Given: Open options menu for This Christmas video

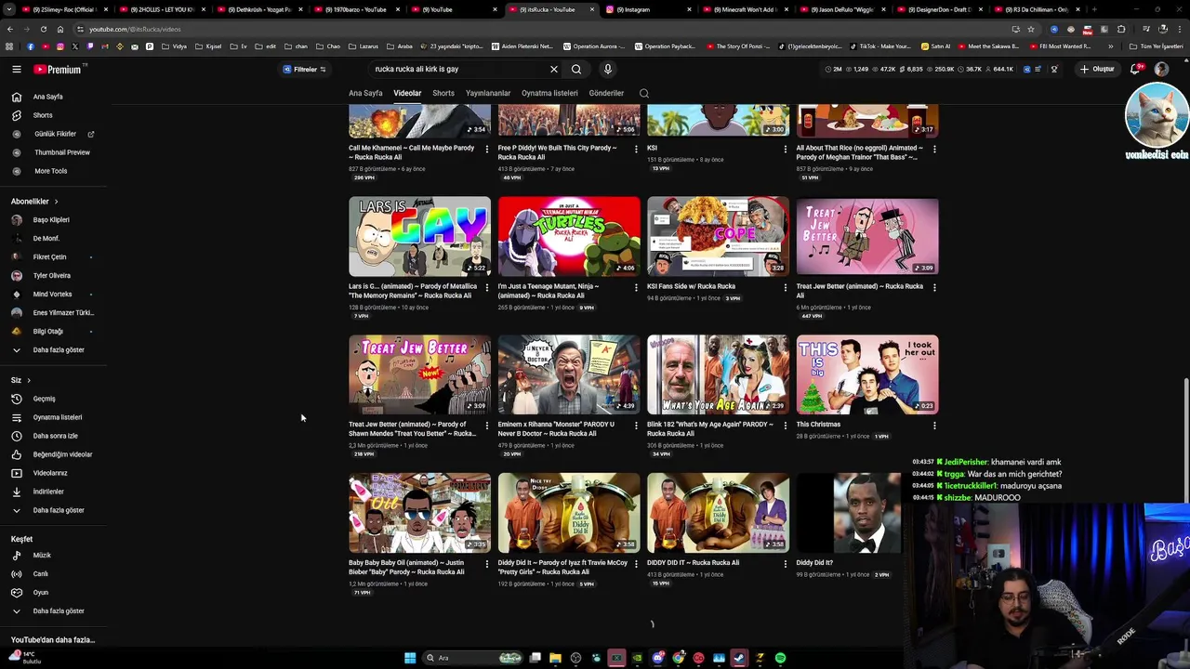Looking at the screenshot, I should pos(934,426).
